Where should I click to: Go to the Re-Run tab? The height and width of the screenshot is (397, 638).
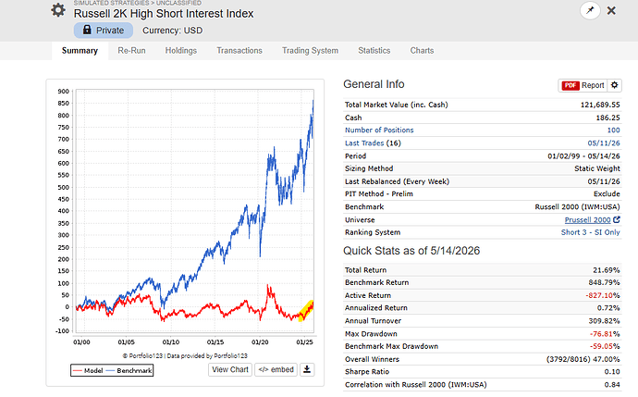coord(131,51)
